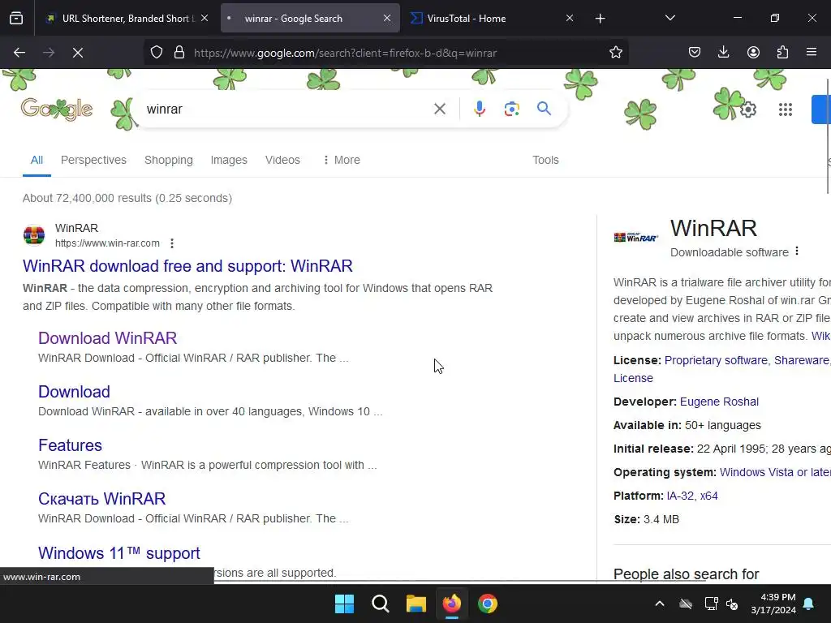The width and height of the screenshot is (831, 623).
Task: Open Extensions puzzle piece icon
Action: point(782,52)
